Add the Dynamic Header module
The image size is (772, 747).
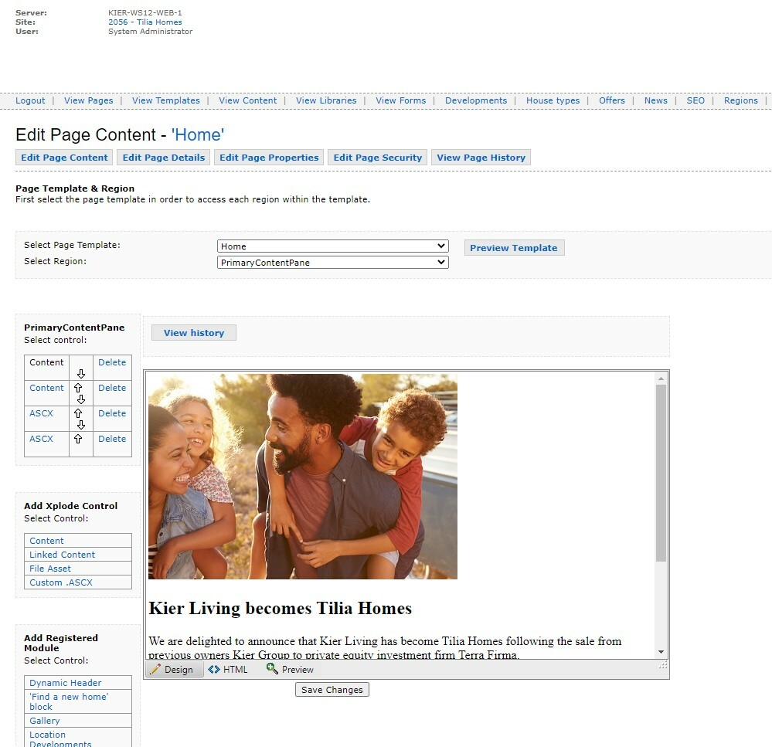tap(65, 683)
